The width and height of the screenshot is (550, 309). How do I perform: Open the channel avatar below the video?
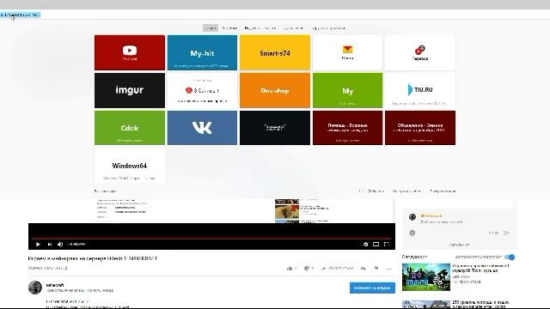(x=35, y=288)
